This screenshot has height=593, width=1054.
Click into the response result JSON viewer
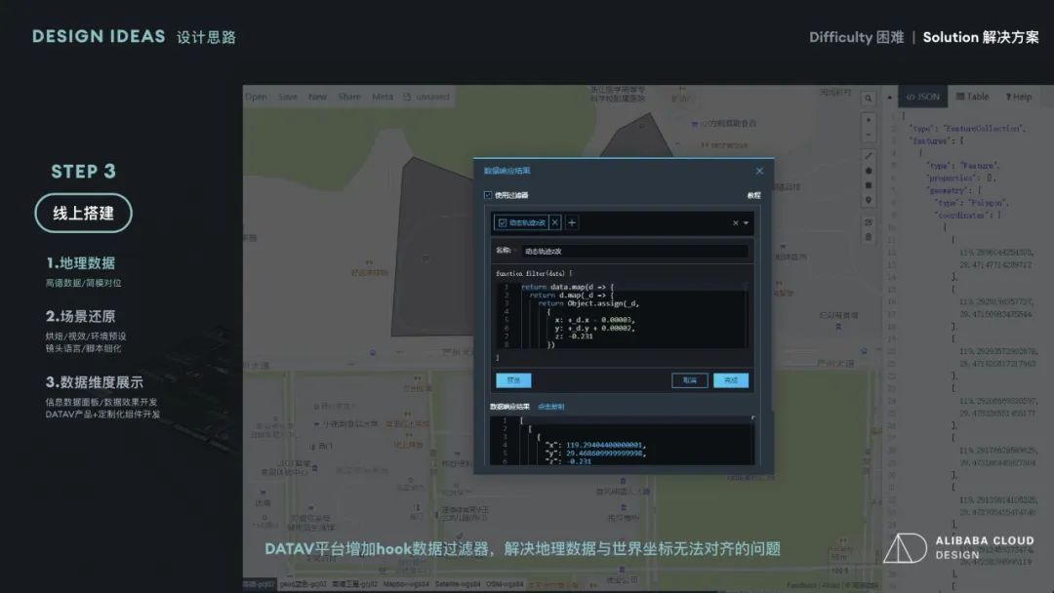(623, 440)
